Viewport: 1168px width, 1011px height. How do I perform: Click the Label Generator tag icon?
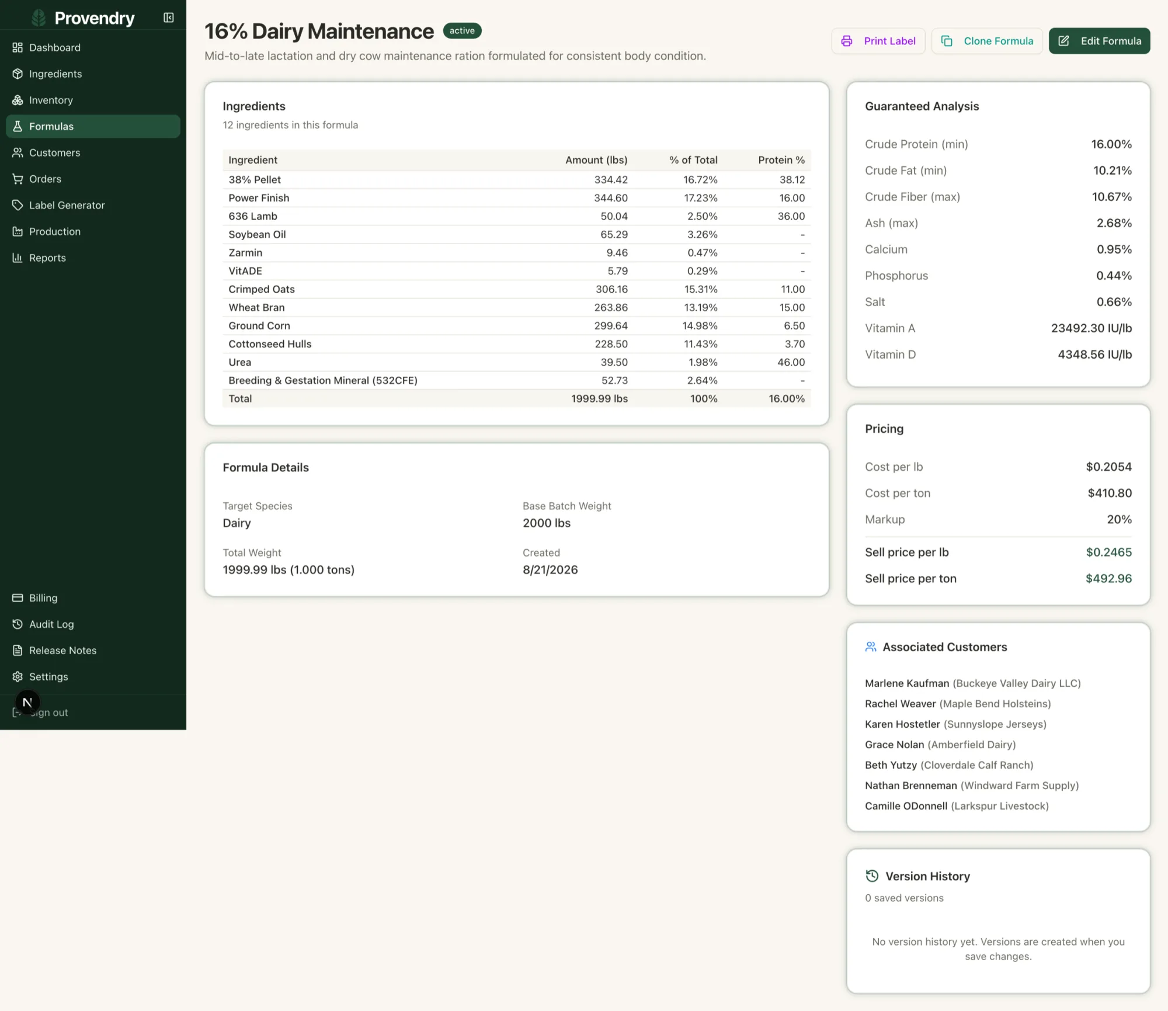pos(18,205)
